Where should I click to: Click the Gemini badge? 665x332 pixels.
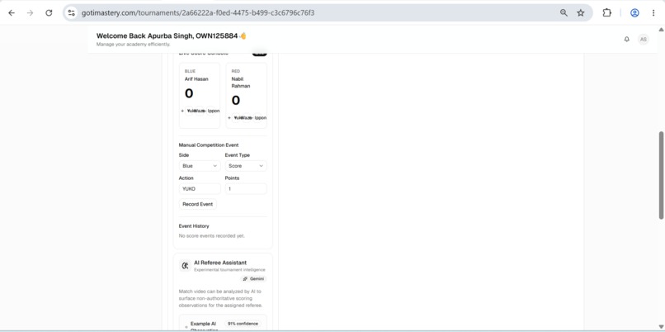[253, 279]
